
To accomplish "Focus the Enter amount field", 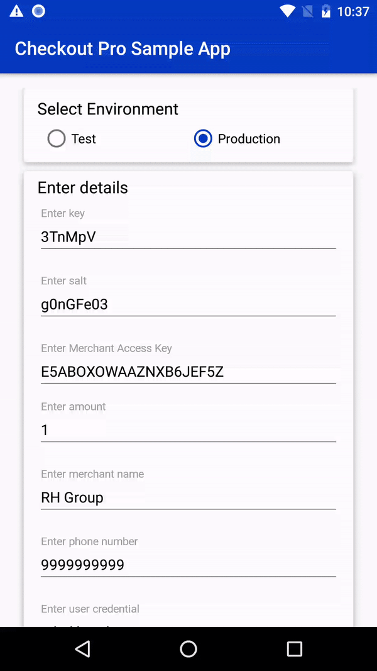I will point(188,430).
